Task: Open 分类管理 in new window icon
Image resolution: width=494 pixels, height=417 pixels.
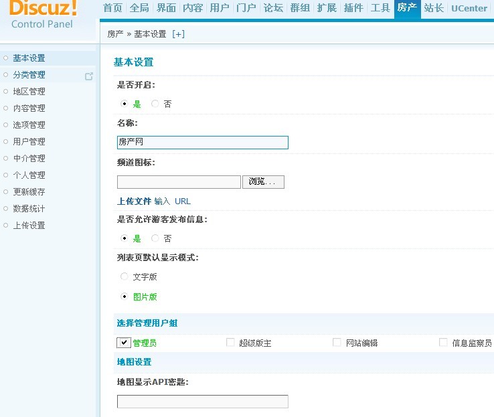Action: (x=89, y=76)
